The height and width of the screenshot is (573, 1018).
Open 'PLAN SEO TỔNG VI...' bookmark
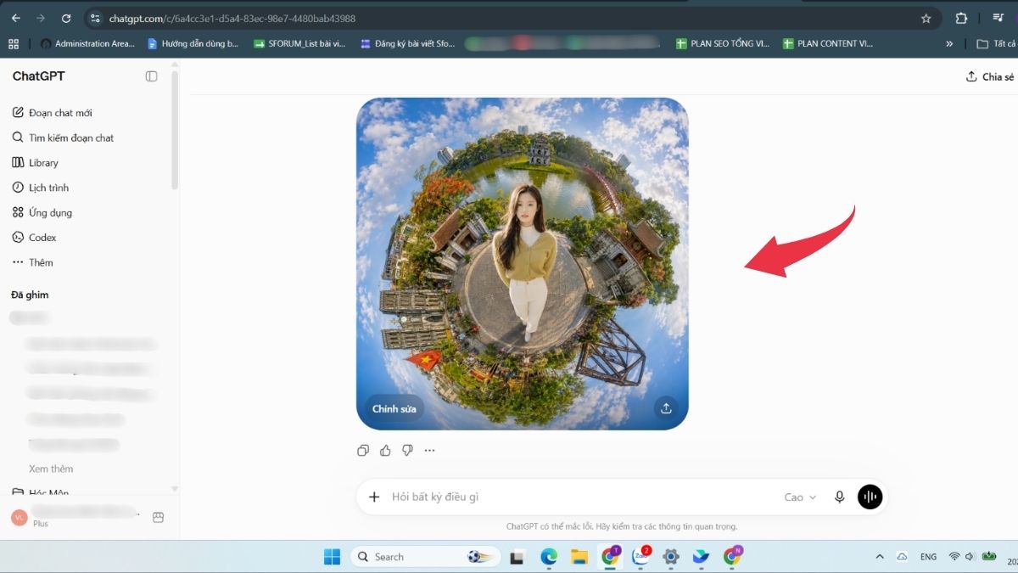[x=723, y=43]
